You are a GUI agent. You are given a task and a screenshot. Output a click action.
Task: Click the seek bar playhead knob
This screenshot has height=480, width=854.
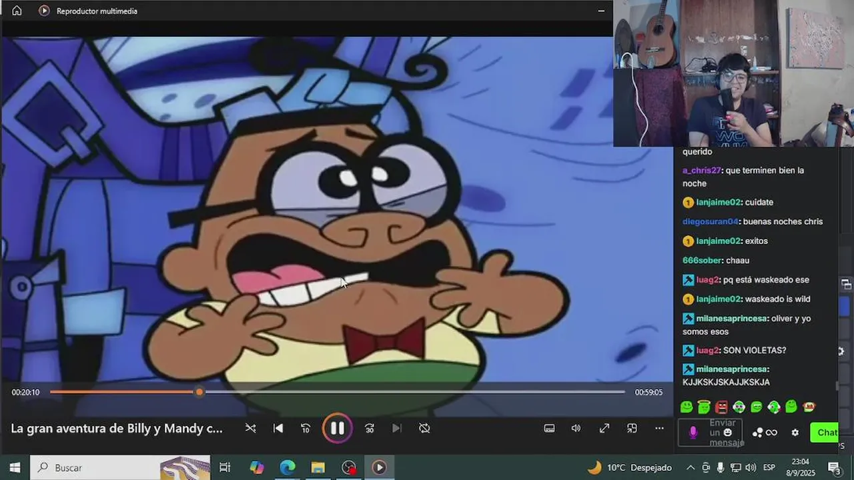coord(199,392)
